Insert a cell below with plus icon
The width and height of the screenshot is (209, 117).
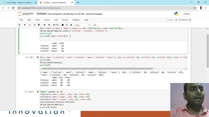click(25, 25)
